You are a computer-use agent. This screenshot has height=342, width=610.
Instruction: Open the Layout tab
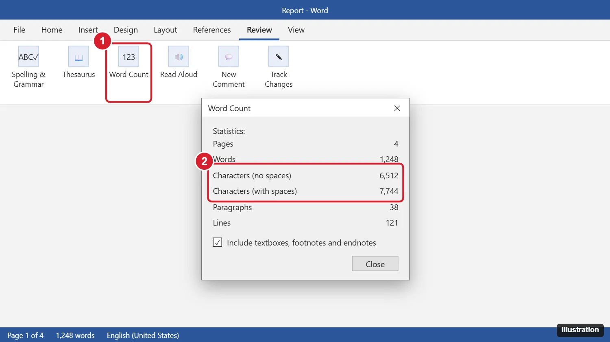(165, 30)
